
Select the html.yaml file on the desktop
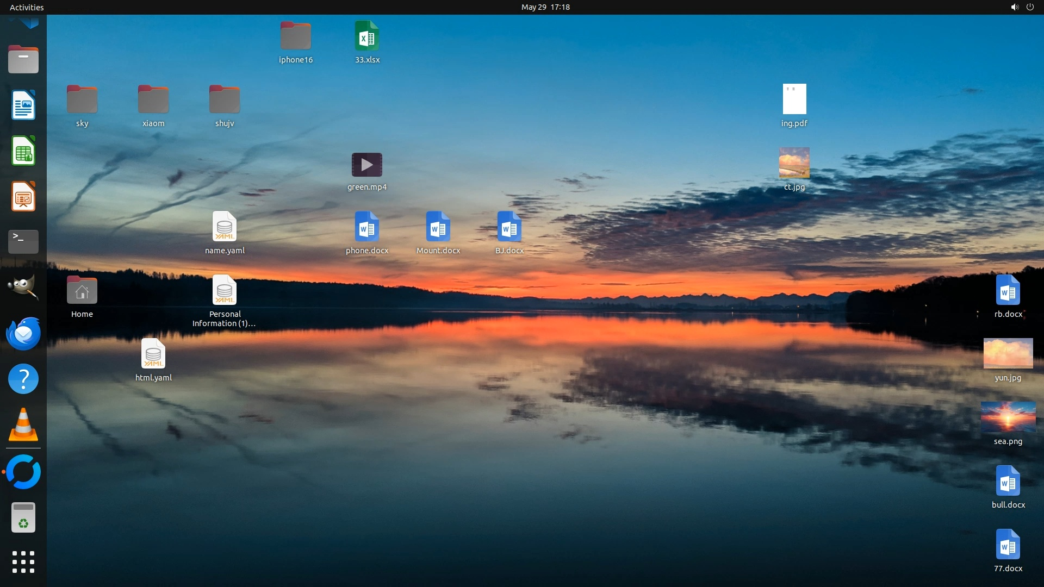[153, 354]
